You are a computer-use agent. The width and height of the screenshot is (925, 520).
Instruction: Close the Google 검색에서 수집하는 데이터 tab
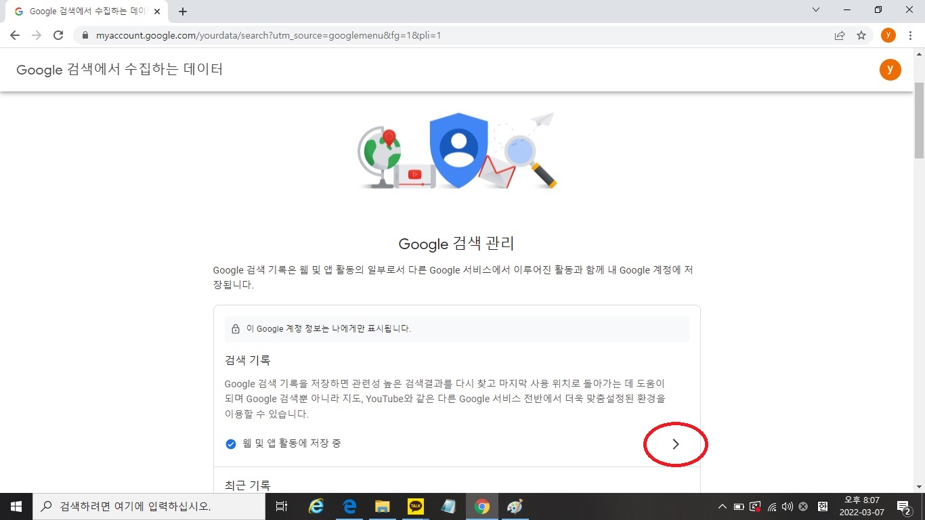click(157, 12)
